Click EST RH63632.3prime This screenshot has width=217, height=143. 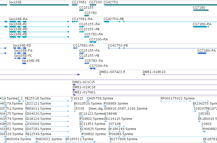[x=37, y=142]
